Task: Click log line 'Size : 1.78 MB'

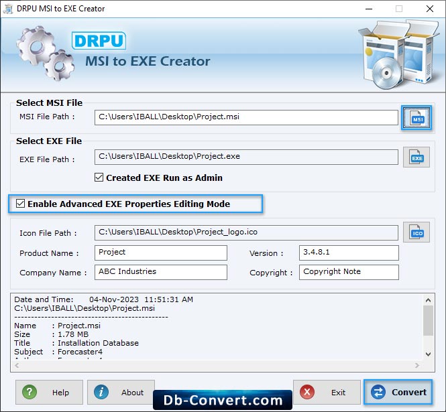Action: 51,334
